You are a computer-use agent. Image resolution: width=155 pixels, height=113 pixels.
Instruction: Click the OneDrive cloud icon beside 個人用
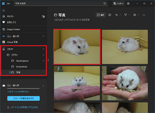point(4,36)
